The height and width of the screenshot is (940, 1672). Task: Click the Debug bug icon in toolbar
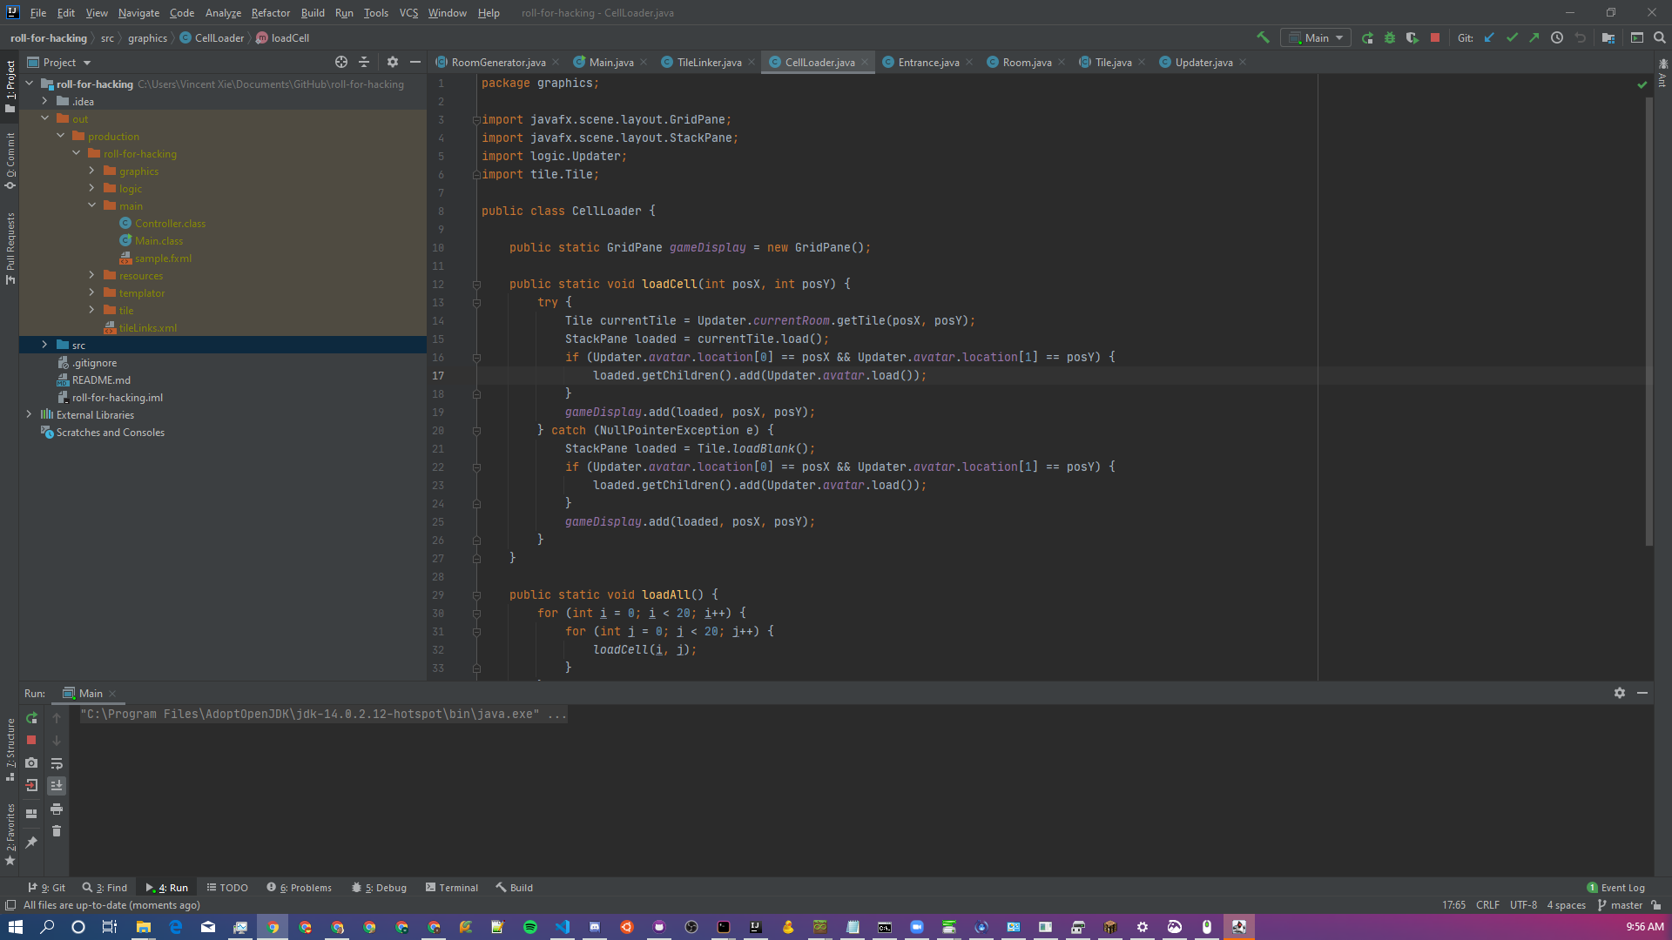[x=1390, y=37]
